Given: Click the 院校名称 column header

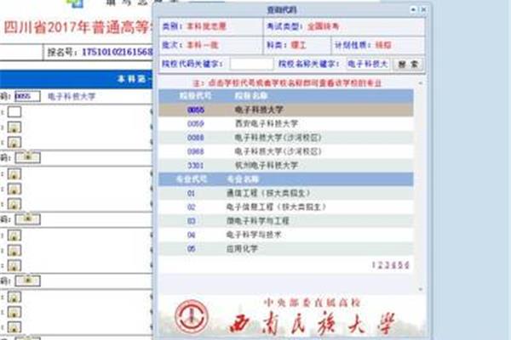Looking at the screenshot, I should pos(251,96).
